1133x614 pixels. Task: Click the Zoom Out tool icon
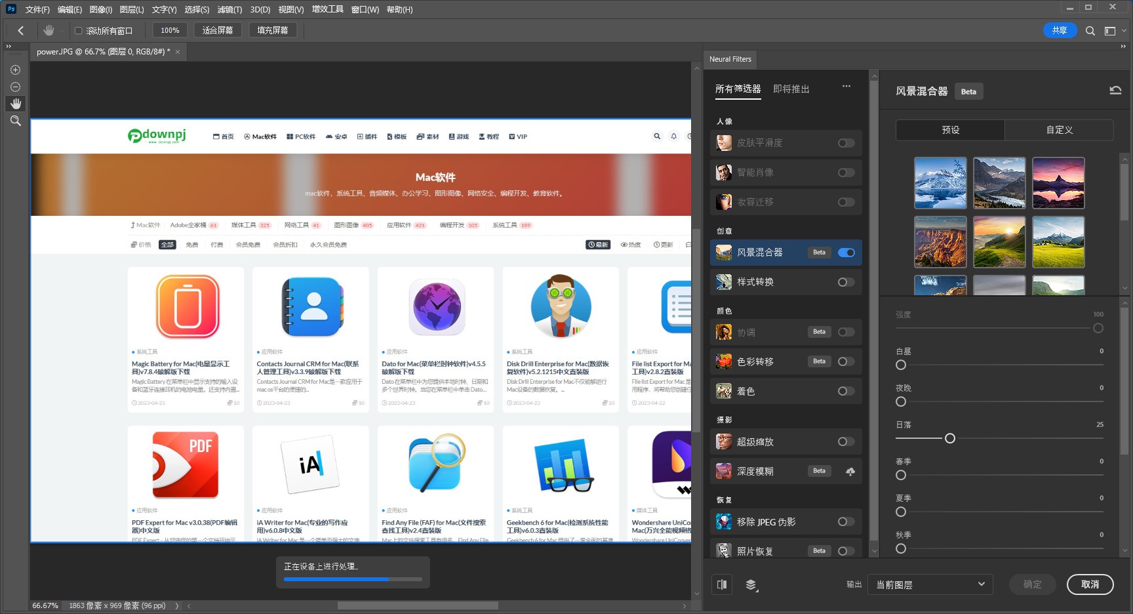pyautogui.click(x=16, y=87)
